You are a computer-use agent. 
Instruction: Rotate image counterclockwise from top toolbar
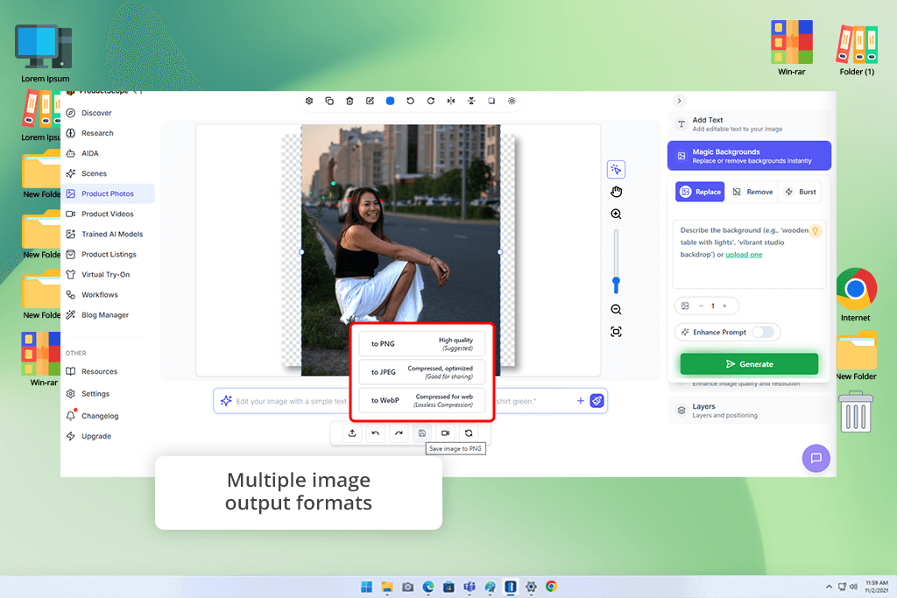[x=410, y=101]
